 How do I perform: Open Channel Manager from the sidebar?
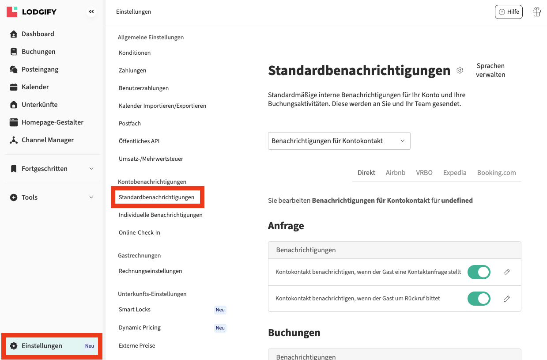[x=47, y=140]
